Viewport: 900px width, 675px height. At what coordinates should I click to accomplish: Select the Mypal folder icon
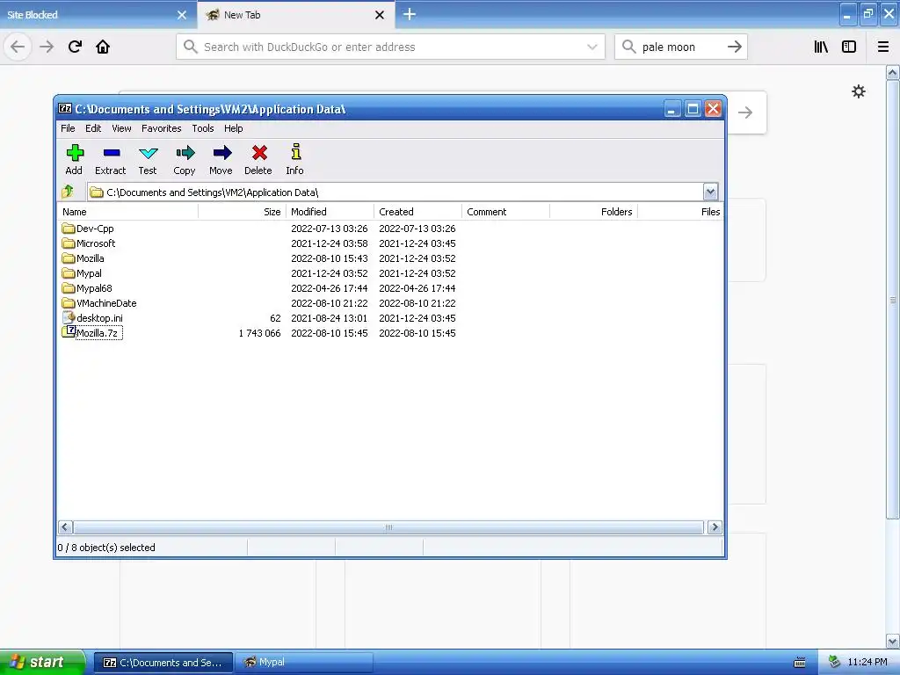pyautogui.click(x=69, y=273)
